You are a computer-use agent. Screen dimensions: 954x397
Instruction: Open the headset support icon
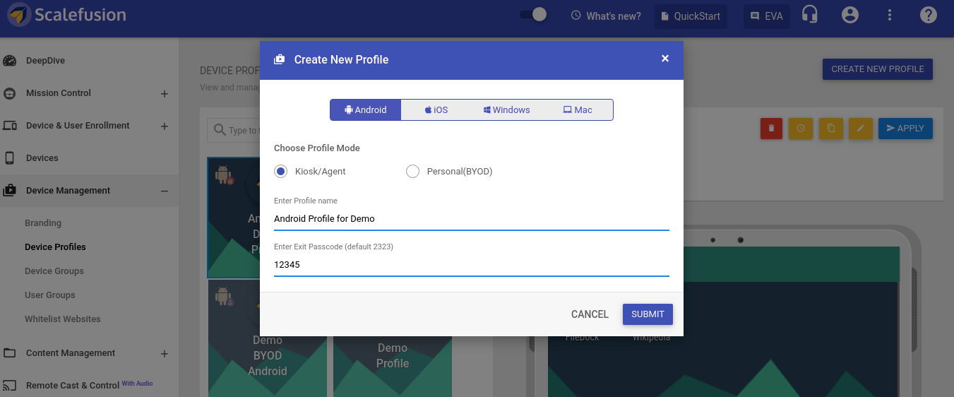coord(810,15)
